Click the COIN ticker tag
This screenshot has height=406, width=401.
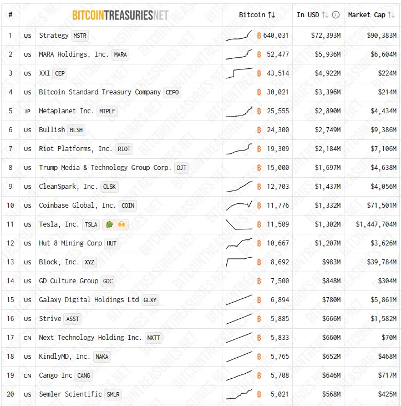(x=128, y=205)
